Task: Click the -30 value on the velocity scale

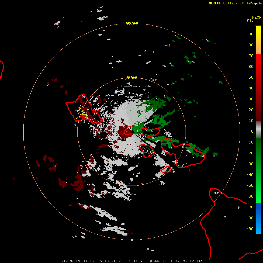Action: pos(250,164)
